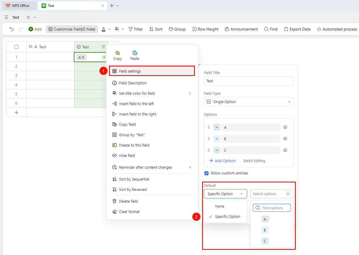Click the filter icon in the Test column header

(x=104, y=47)
